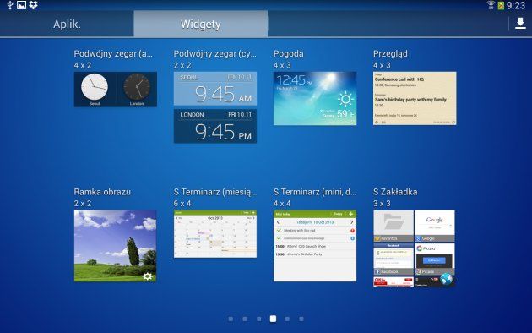Tap the picture notification icon
This screenshot has width=532, height=333.
coord(21,5)
